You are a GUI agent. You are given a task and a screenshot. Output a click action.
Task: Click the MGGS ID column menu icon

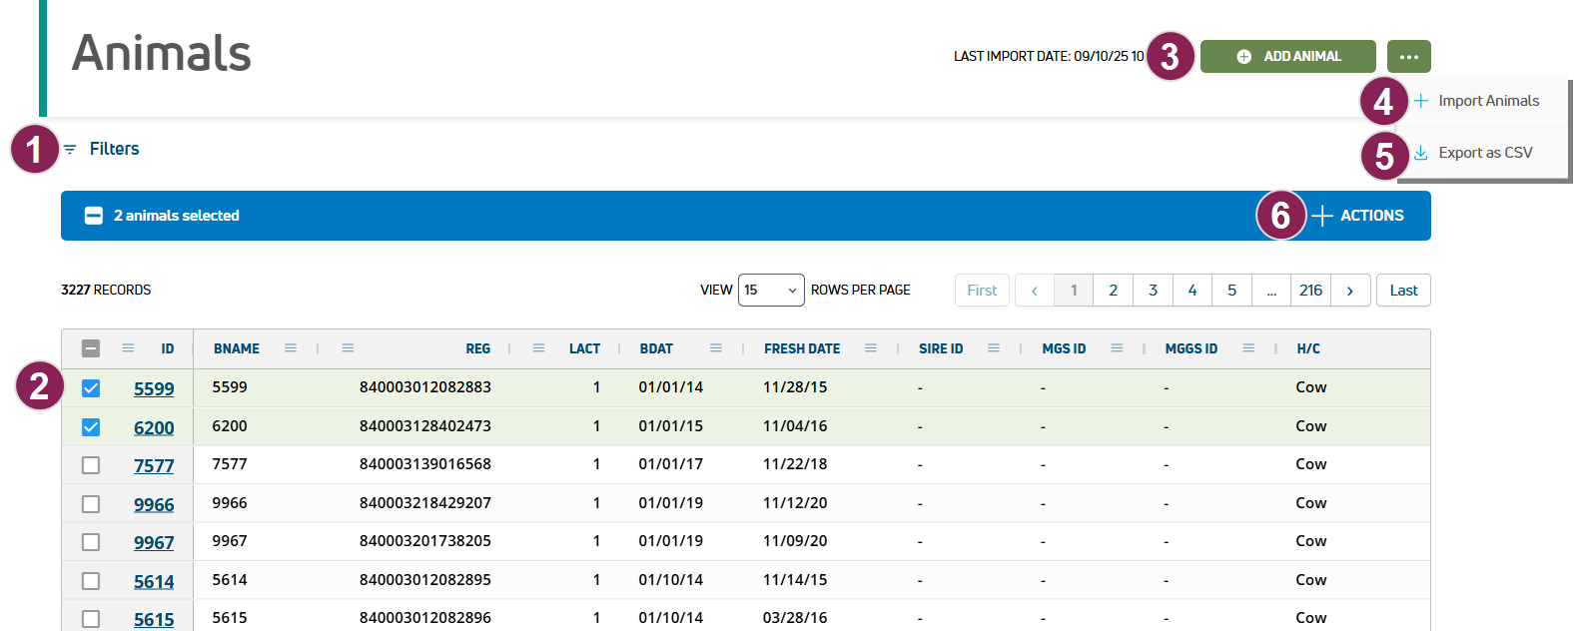pyautogui.click(x=1248, y=348)
